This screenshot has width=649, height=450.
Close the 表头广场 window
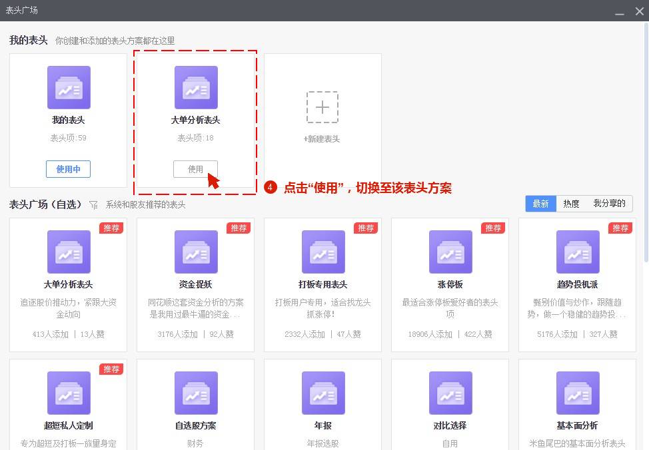click(640, 11)
